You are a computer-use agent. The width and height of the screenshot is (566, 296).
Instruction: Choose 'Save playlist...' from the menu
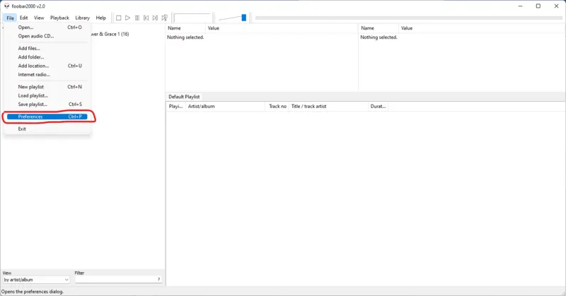coord(33,104)
